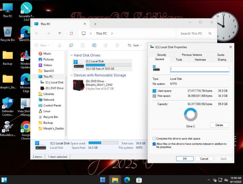Open Microsoft Store from the taskbar

coord(139,180)
